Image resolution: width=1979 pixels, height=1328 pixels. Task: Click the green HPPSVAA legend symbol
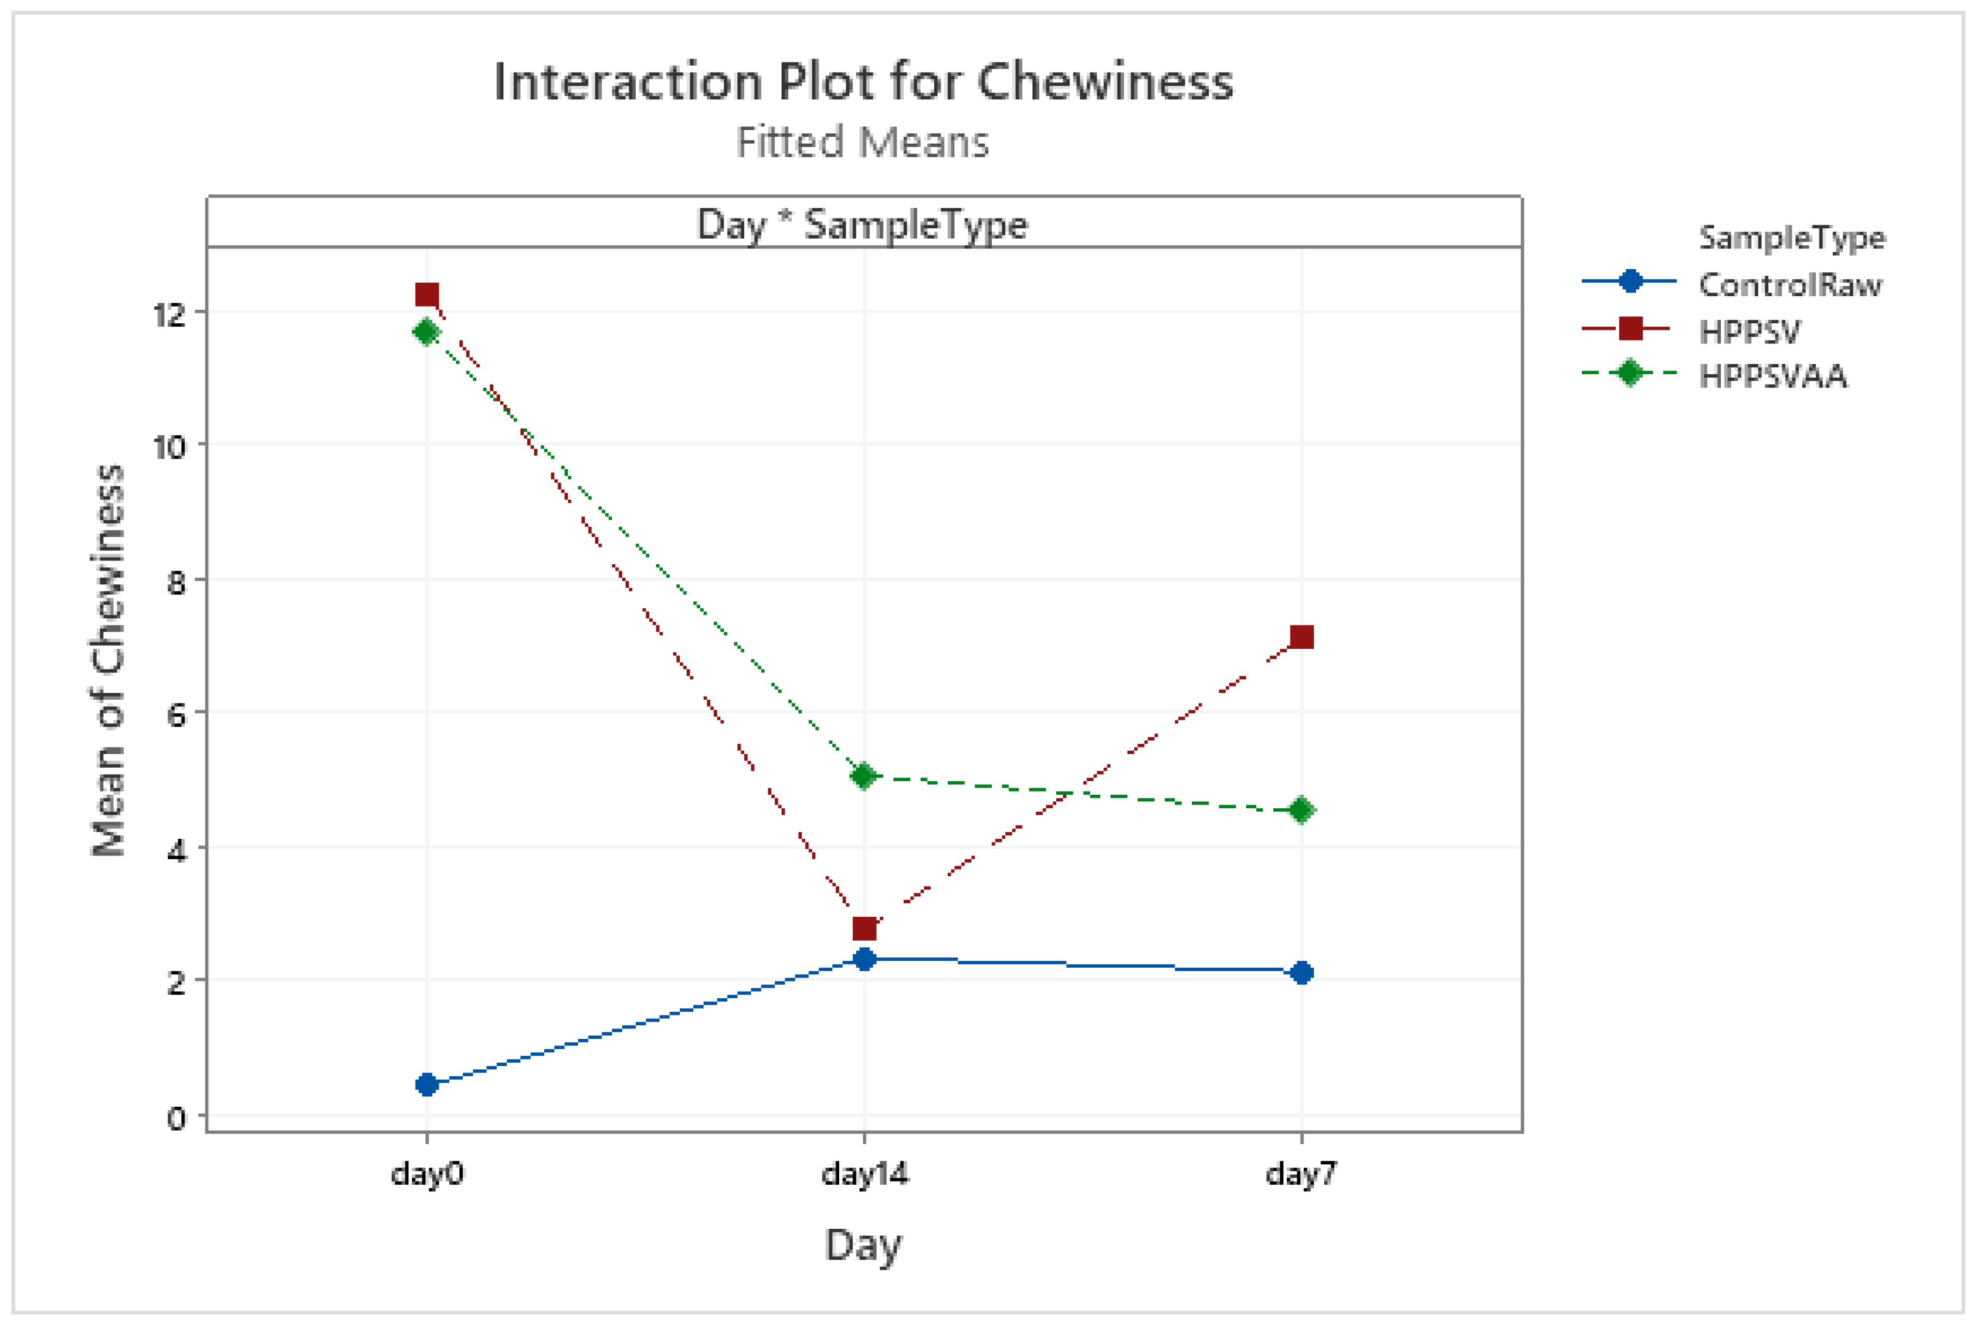point(1629,373)
